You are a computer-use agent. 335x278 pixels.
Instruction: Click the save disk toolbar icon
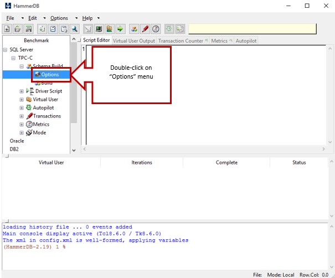point(28,29)
